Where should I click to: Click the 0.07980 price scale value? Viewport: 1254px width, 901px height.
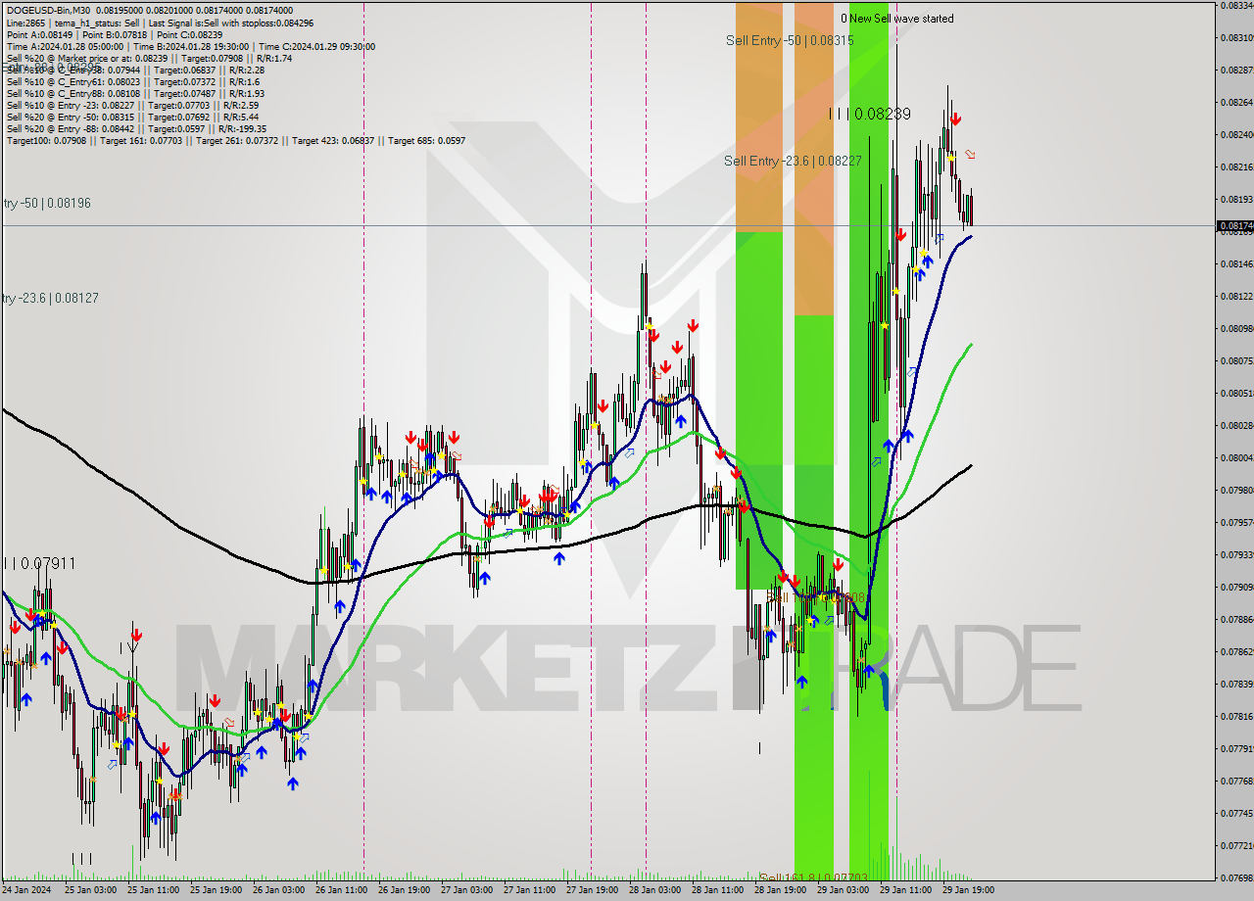[x=1235, y=490]
